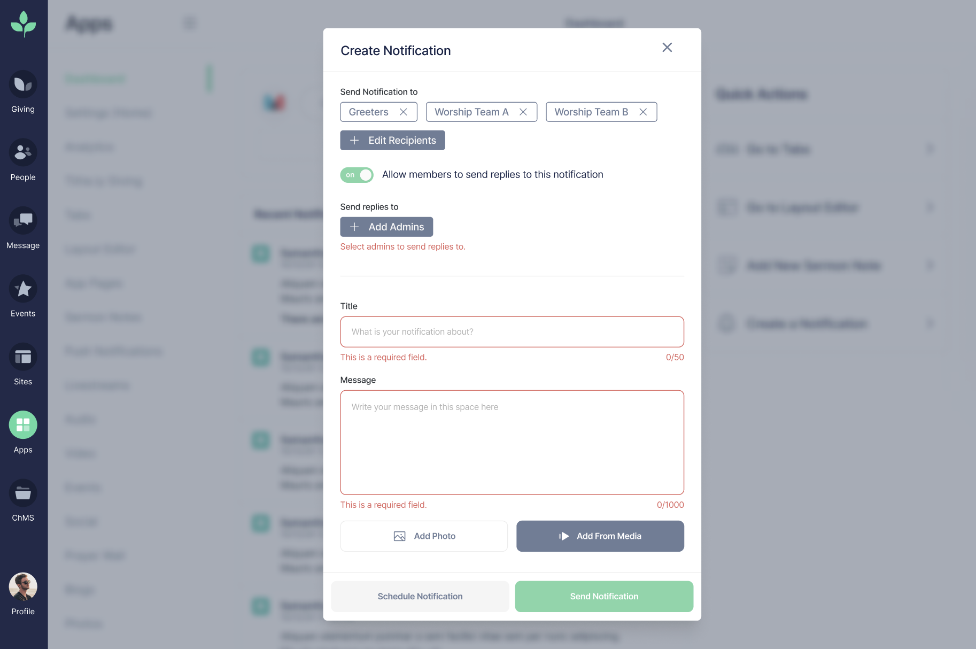Click the Add From Media button

600,536
